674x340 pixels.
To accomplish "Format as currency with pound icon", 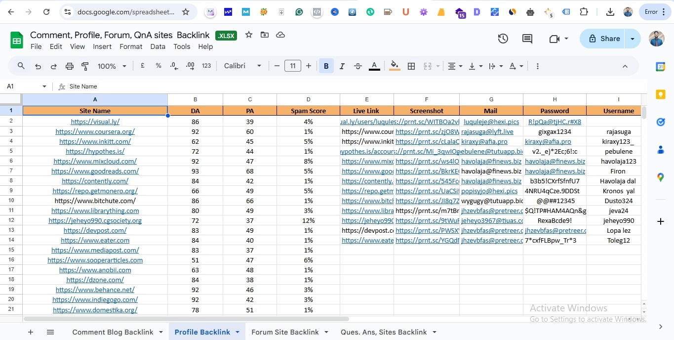I will 143,66.
